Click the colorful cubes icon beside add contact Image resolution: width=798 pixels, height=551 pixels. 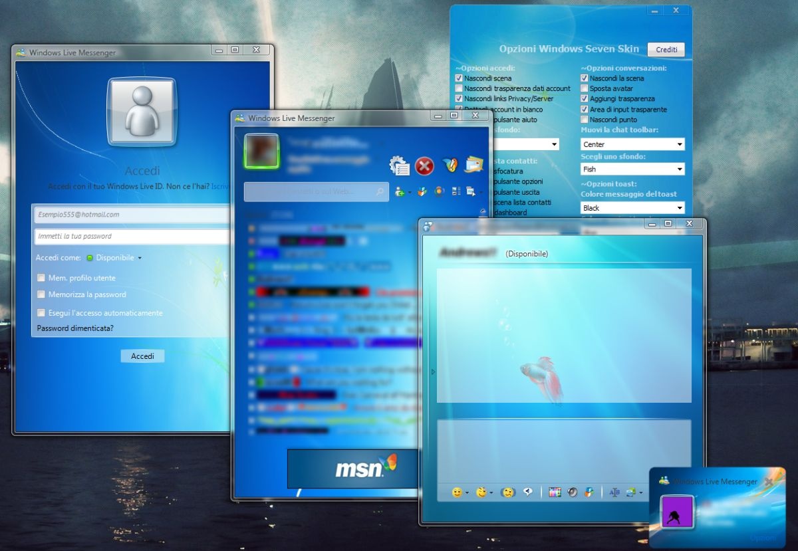[x=422, y=191]
